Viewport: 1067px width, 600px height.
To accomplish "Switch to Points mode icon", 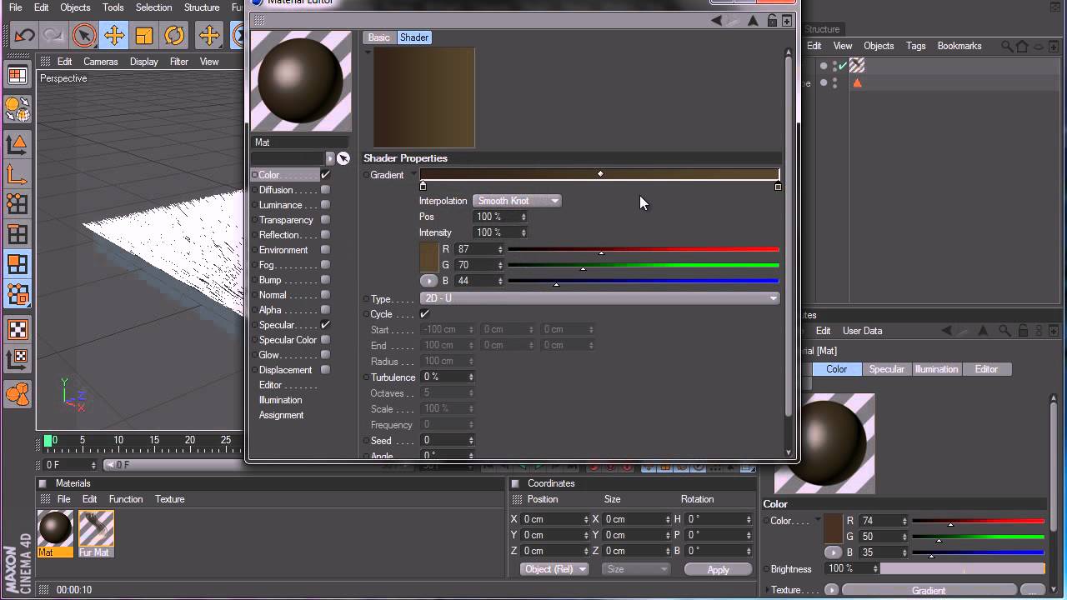I will coord(18,203).
